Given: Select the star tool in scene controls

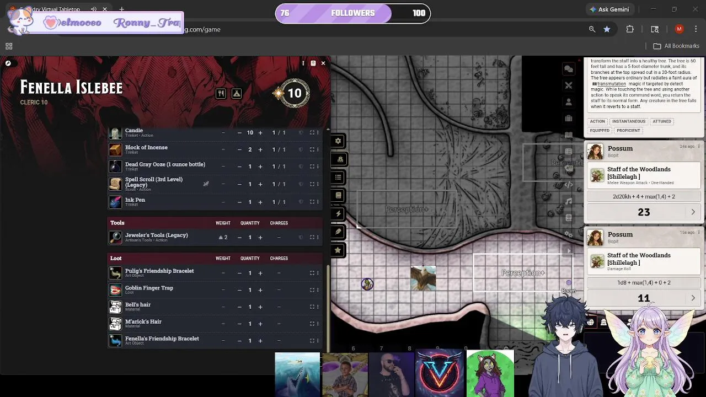Looking at the screenshot, I should pos(338,250).
